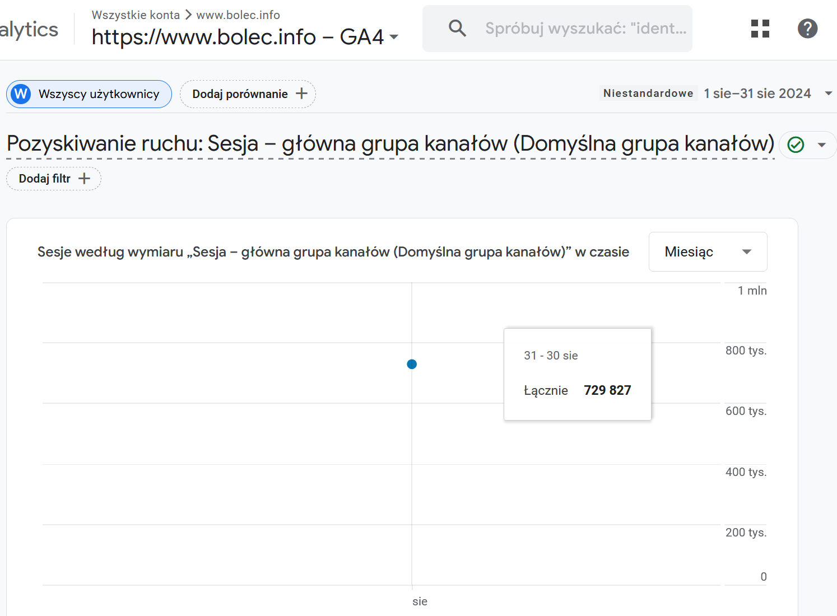
Task: Click the https://www.bolec.info – GA4 property title
Action: coord(238,37)
